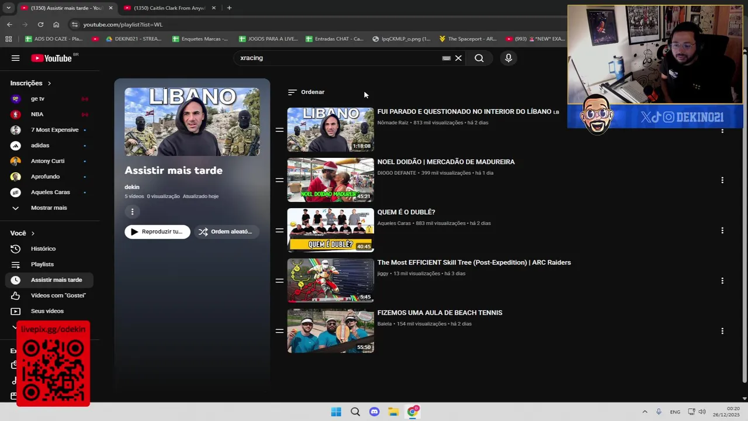Expand Inscrições section chevron
Image resolution: width=748 pixels, height=421 pixels.
(x=49, y=84)
